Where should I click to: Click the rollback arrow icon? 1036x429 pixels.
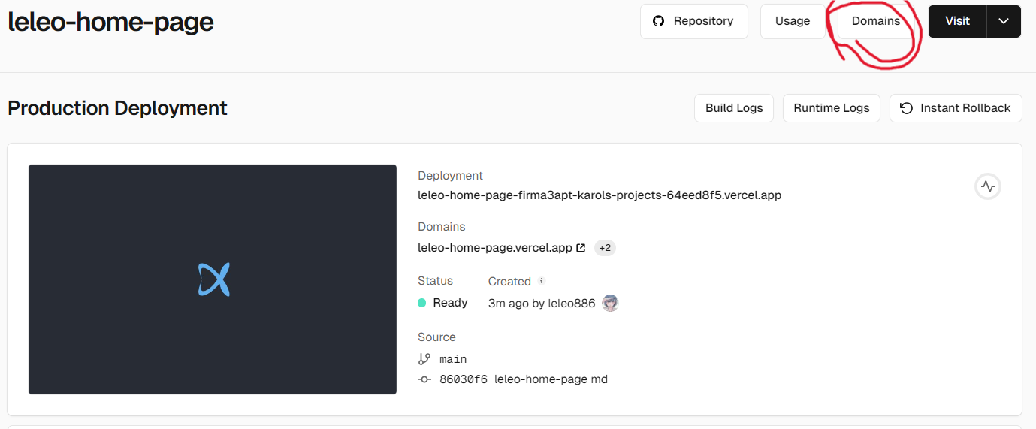point(907,108)
